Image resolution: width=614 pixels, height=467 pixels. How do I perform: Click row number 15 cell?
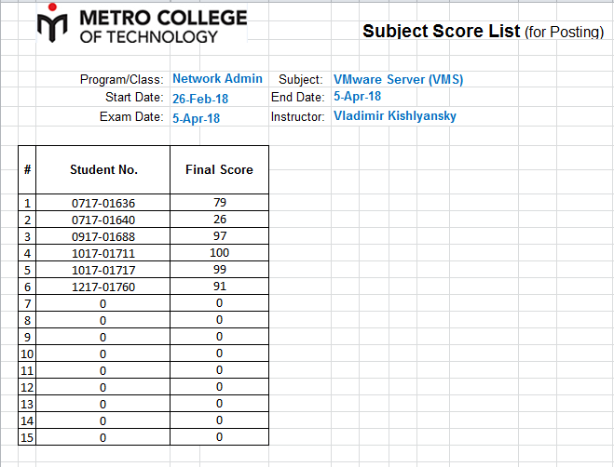coord(27,437)
